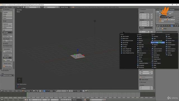This screenshot has height=101, width=179.
Task: Click the Triangulate modifier icon
Action: [x=138, y=65]
